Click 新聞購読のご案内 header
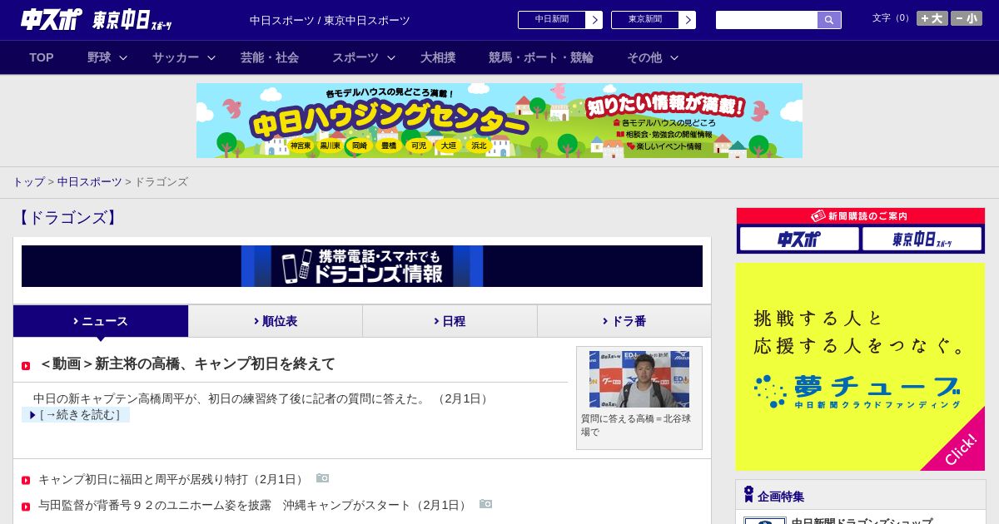The width and height of the screenshot is (999, 524). click(860, 215)
